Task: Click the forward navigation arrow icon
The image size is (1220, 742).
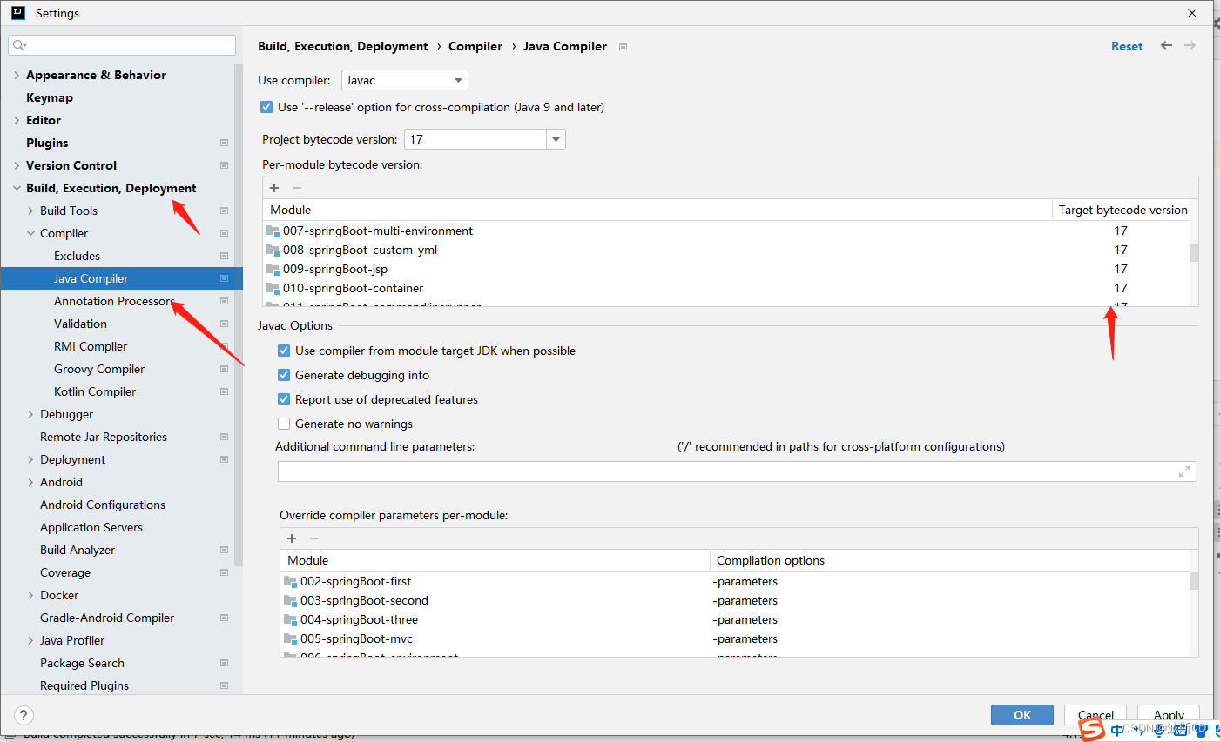Action: coord(1190,46)
